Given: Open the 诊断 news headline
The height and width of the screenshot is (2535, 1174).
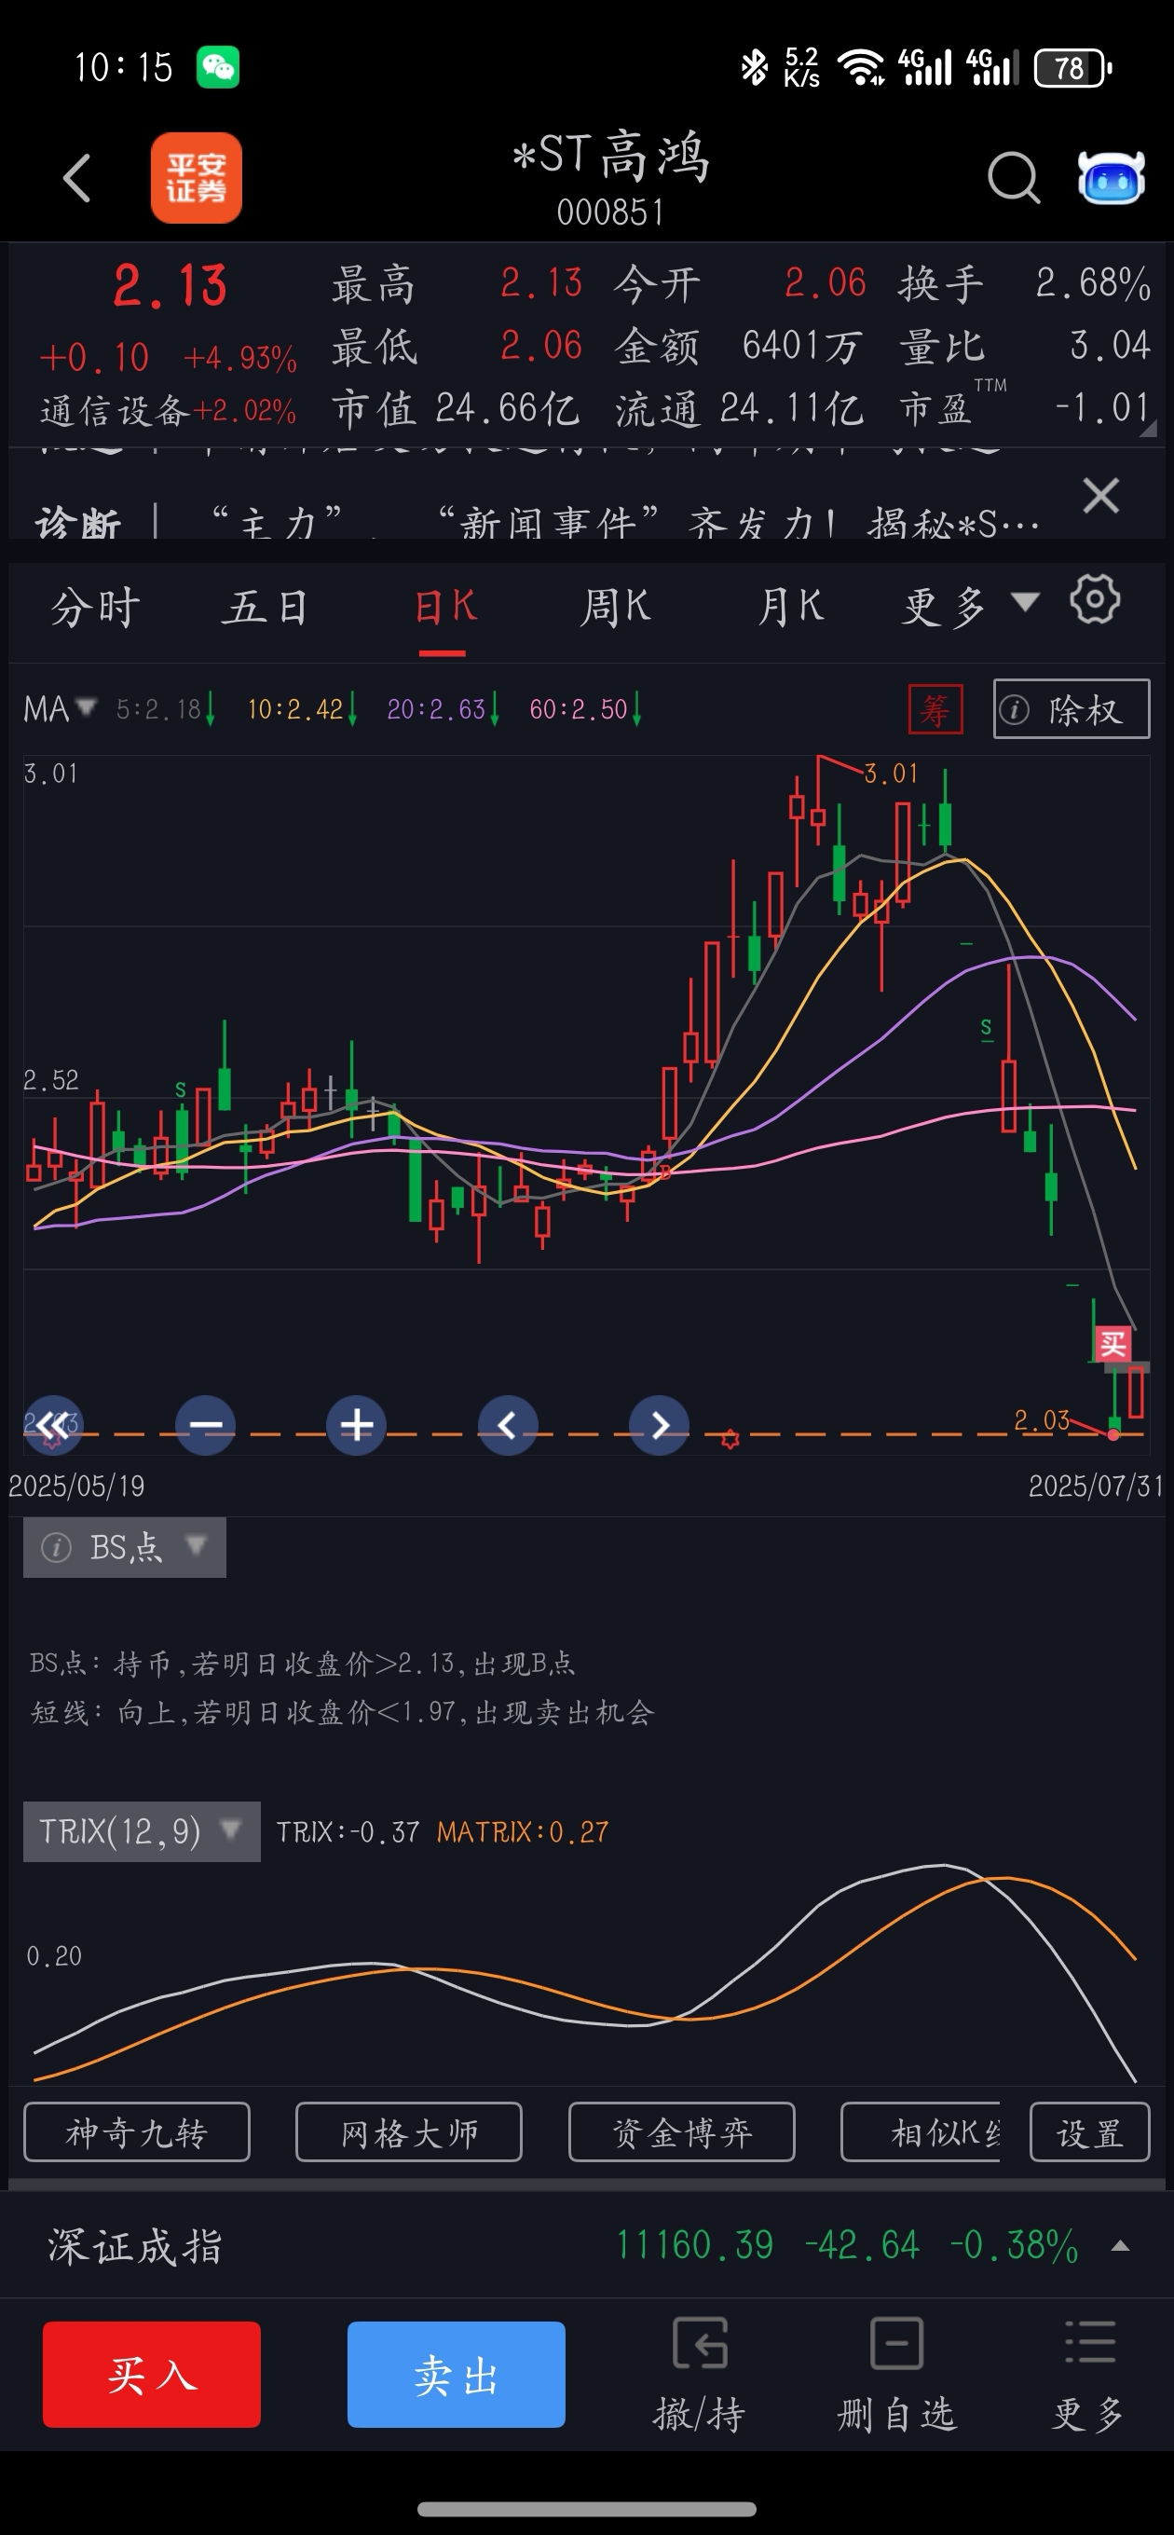Looking at the screenshot, I should [x=538, y=522].
